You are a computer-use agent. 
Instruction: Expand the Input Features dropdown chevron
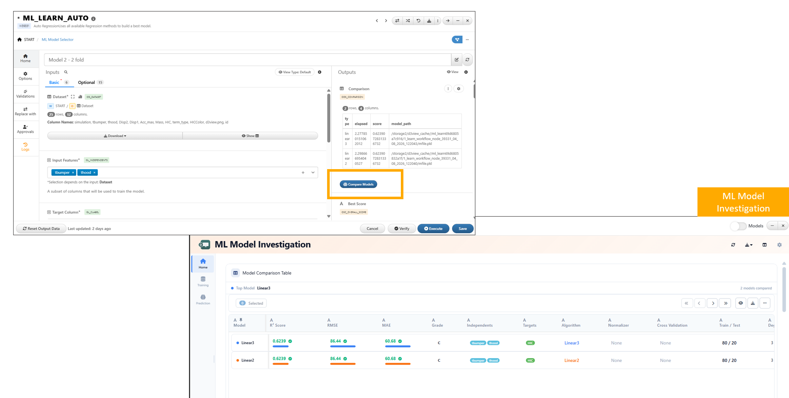pyautogui.click(x=313, y=173)
